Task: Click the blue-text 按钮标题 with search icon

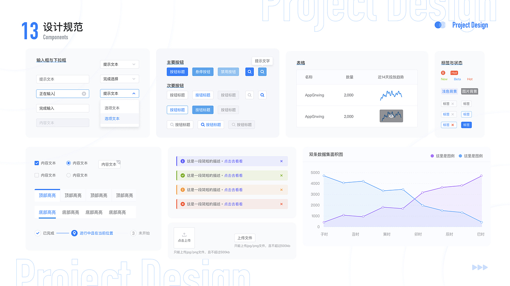Action: (x=211, y=125)
